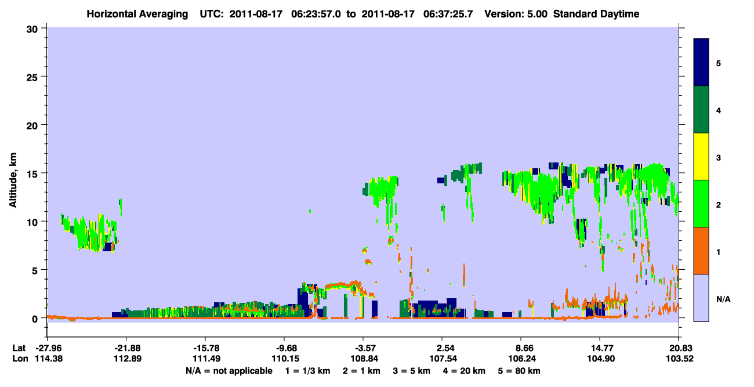Click the 'Lon' row label
The width and height of the screenshot is (754, 387).
(x=19, y=359)
